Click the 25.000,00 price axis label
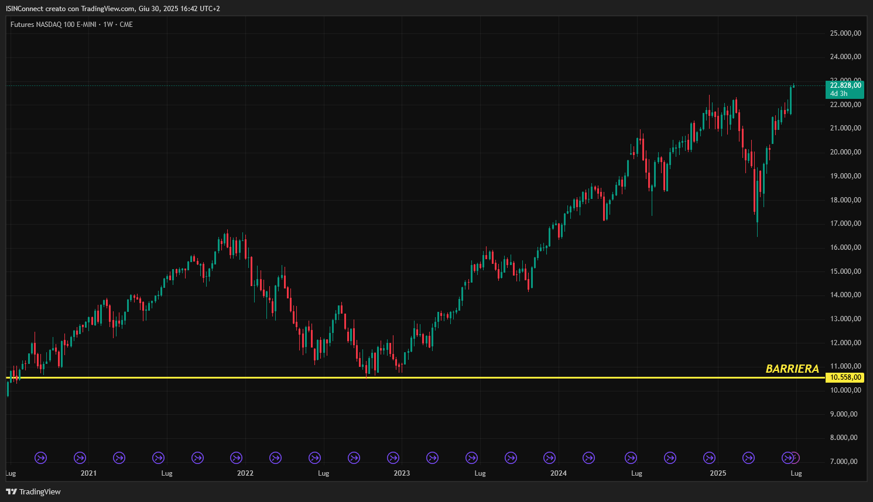Viewport: 873px width, 502px height. [845, 33]
